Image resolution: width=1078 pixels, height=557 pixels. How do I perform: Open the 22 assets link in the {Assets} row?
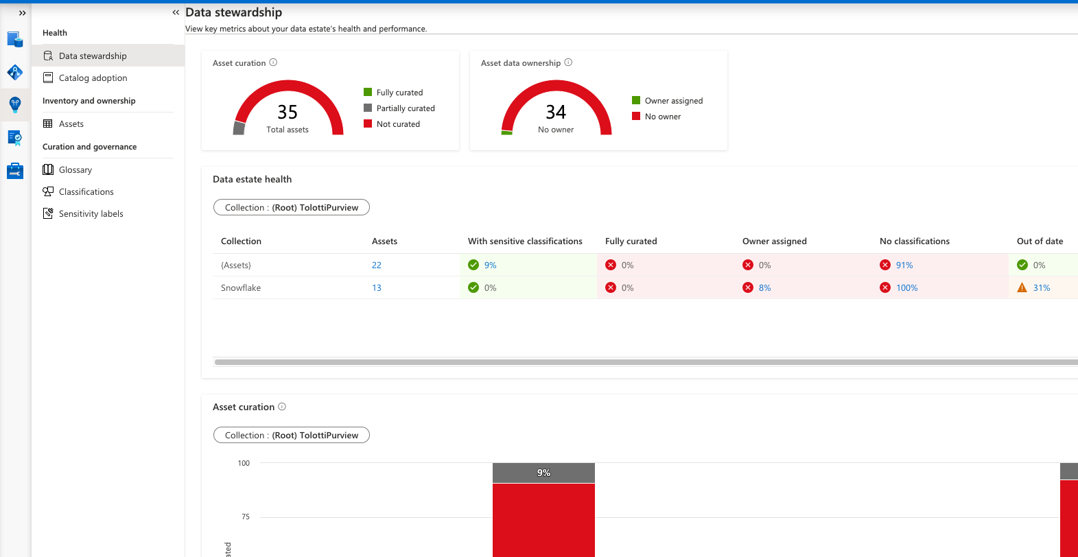coord(377,265)
